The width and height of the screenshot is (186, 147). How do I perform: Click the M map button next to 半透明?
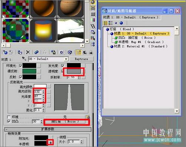pos(50,143)
